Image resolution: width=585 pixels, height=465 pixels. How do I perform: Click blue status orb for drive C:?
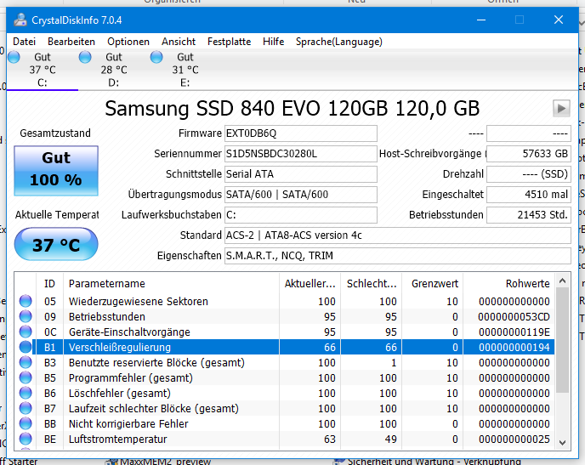point(14,58)
